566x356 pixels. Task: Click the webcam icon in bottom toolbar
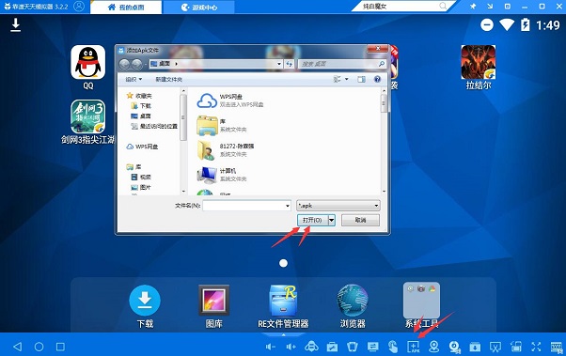(454, 347)
